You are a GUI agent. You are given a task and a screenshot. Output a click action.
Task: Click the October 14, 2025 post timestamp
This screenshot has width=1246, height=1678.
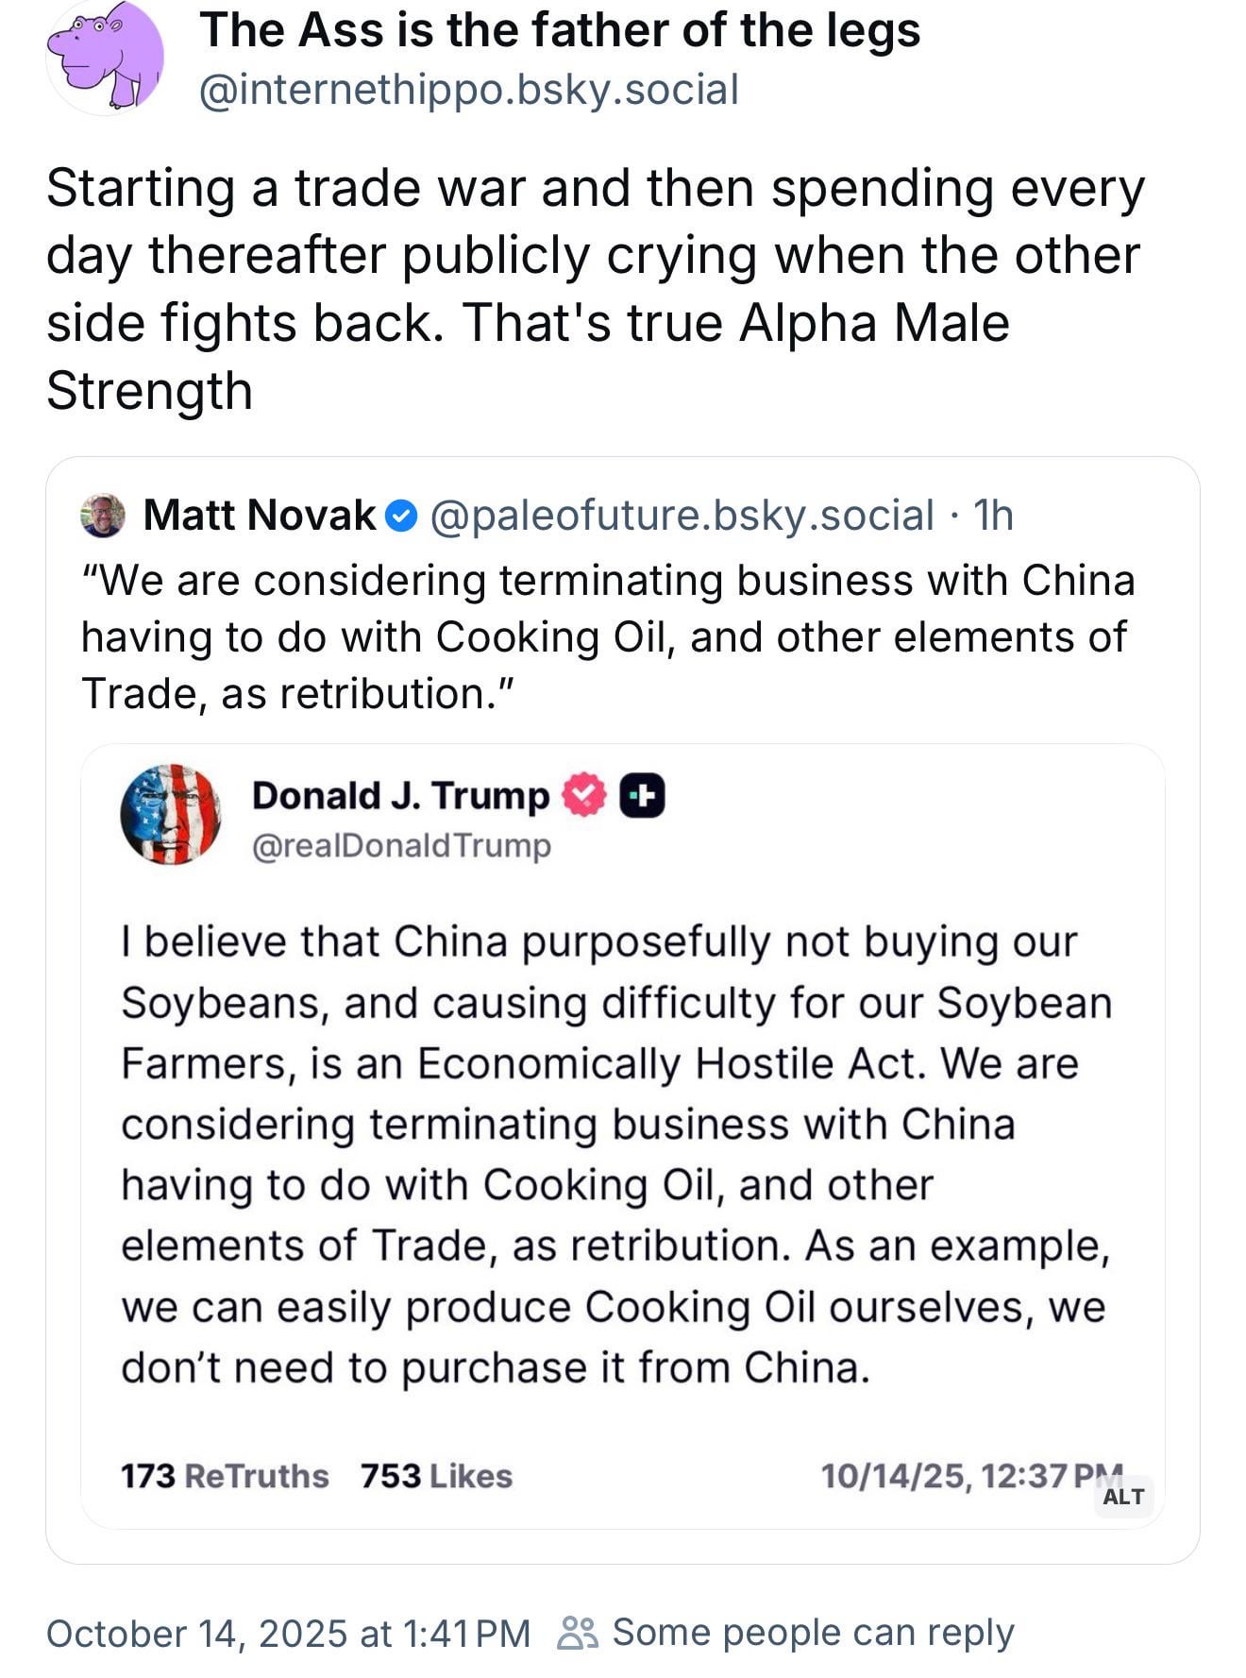[x=288, y=1634]
